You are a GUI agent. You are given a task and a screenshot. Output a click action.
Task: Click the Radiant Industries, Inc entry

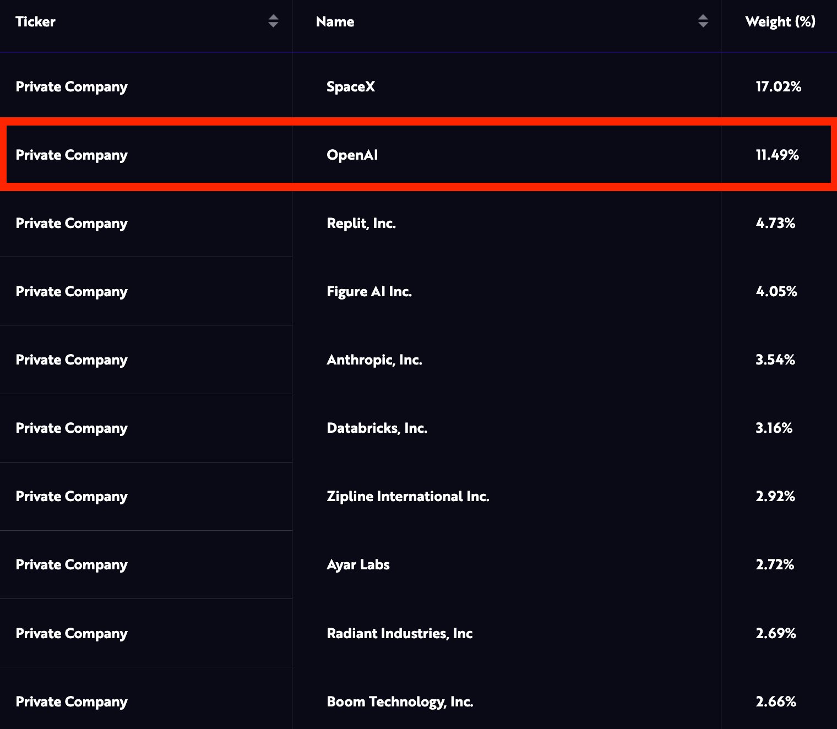[x=400, y=633]
